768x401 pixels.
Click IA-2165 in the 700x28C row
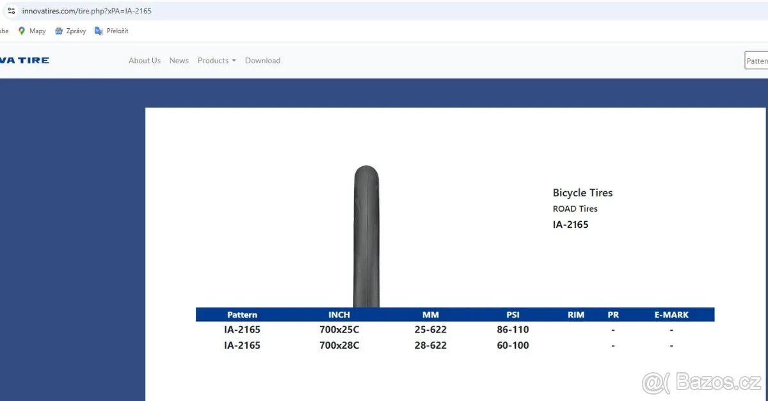coord(242,345)
